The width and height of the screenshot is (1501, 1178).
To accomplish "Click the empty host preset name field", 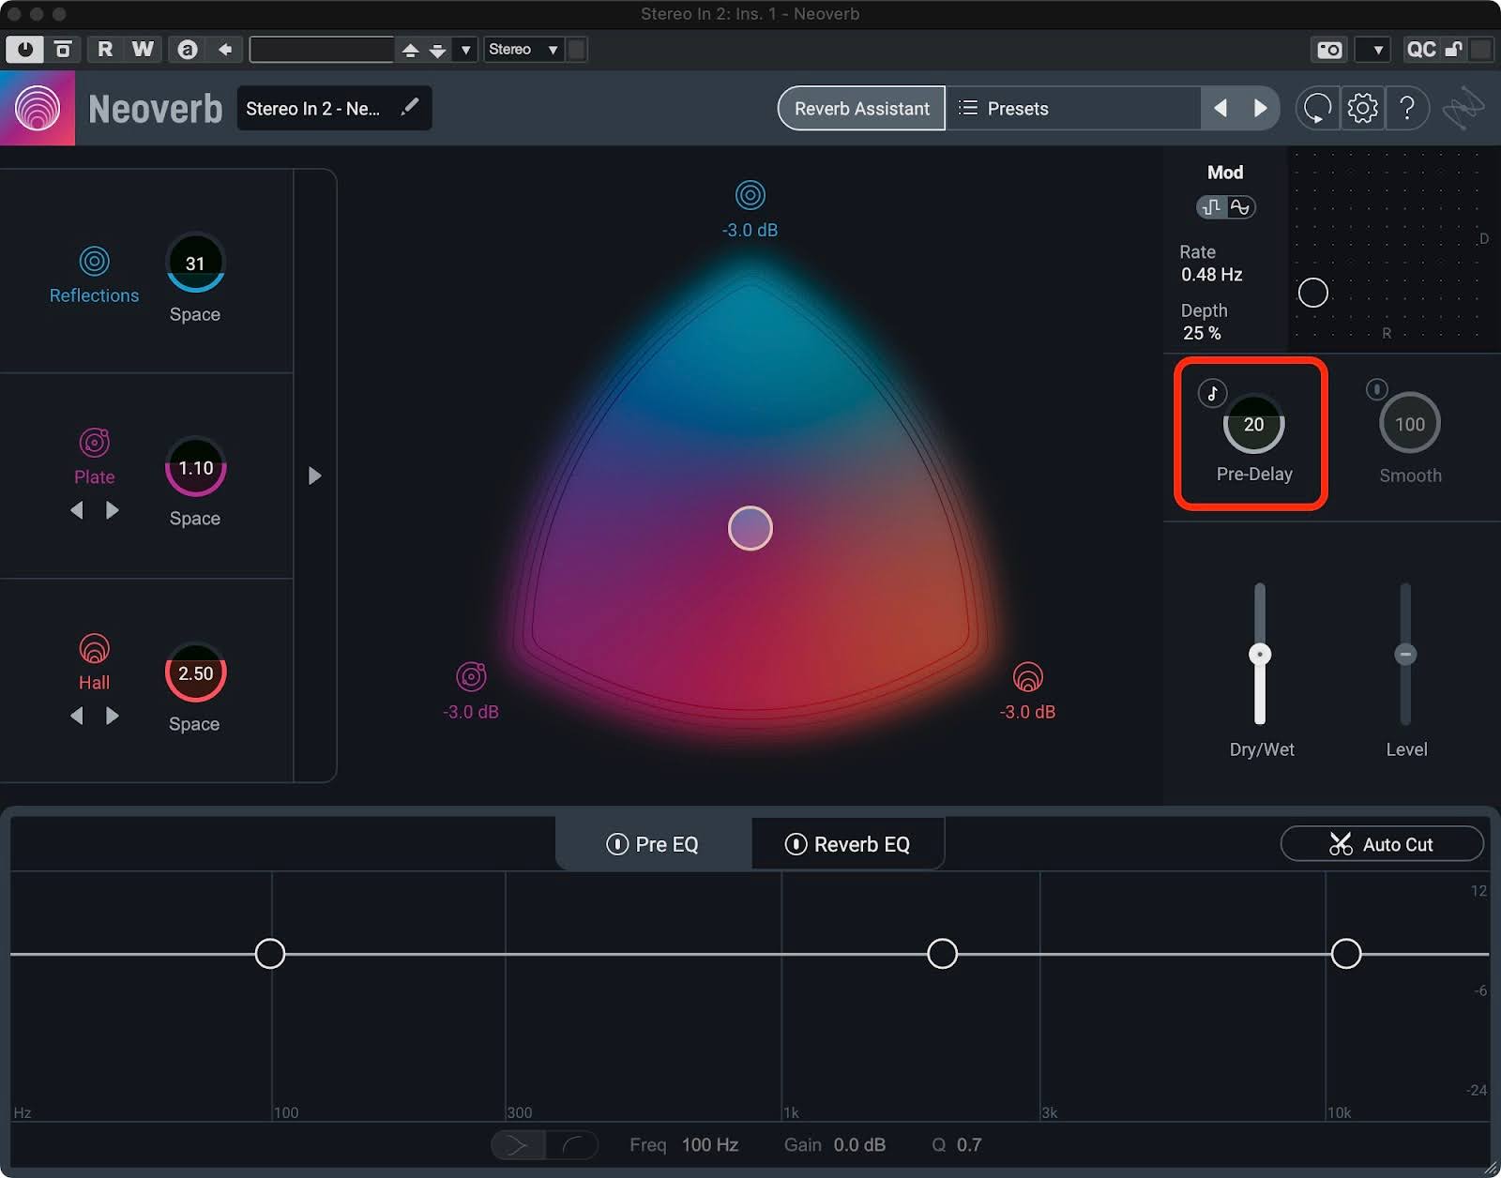I will coord(321,49).
